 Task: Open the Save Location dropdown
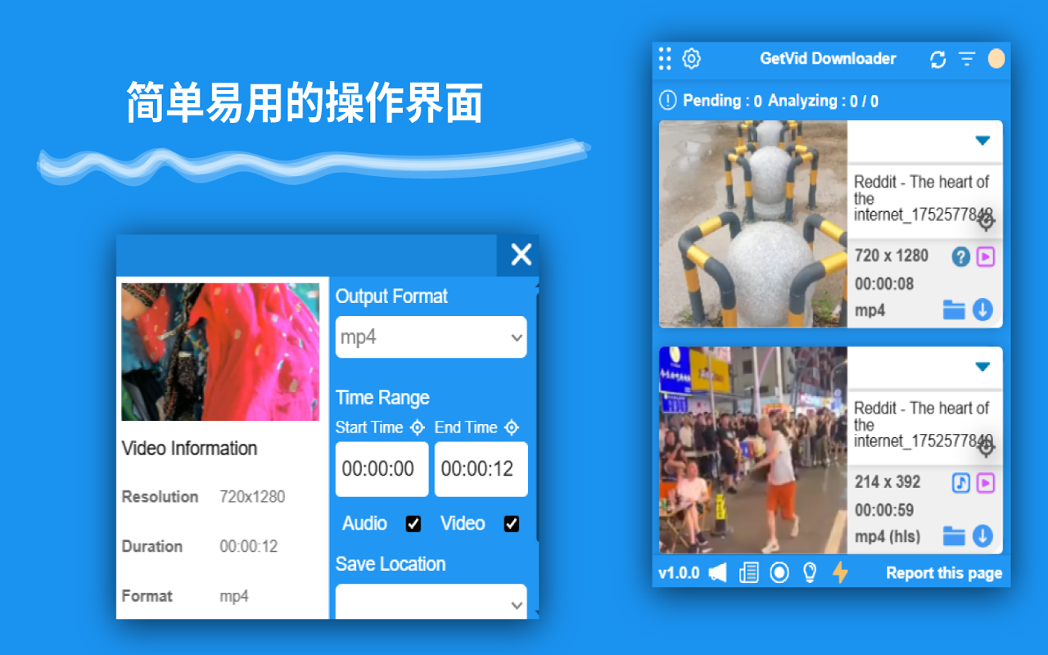tap(431, 602)
